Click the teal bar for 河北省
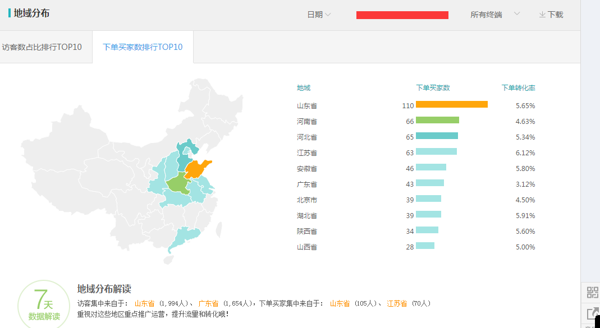 pos(437,136)
